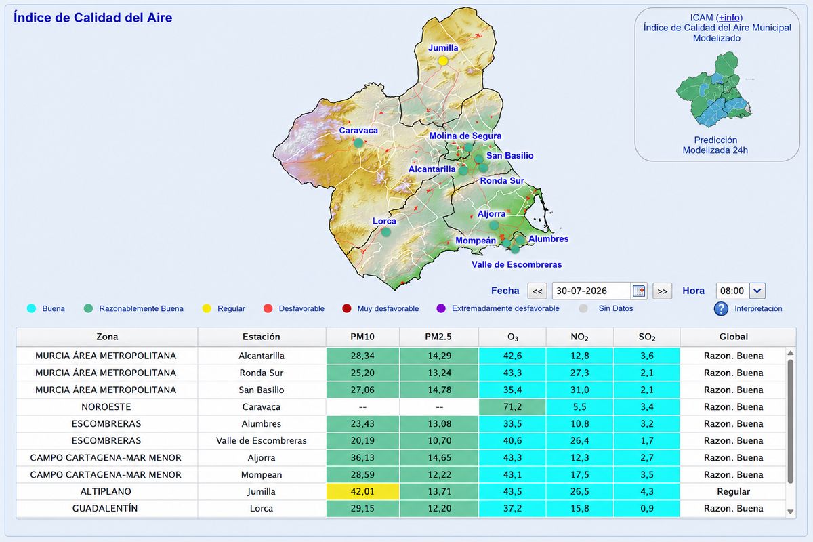The image size is (813, 542).
Task: Select the Molina de Segura station marker
Action: tap(468, 146)
